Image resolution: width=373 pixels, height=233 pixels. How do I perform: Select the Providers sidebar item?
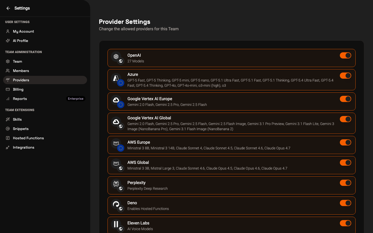tap(45, 80)
